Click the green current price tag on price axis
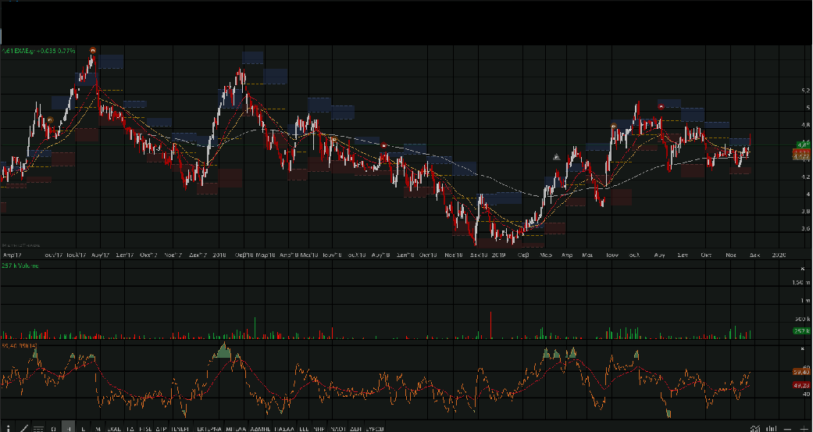This screenshot has width=813, height=432. point(802,145)
